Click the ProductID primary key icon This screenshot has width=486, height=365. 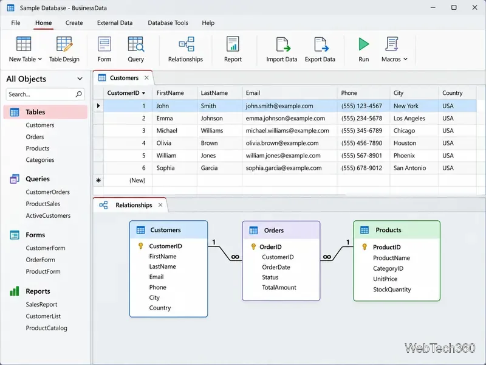[364, 247]
